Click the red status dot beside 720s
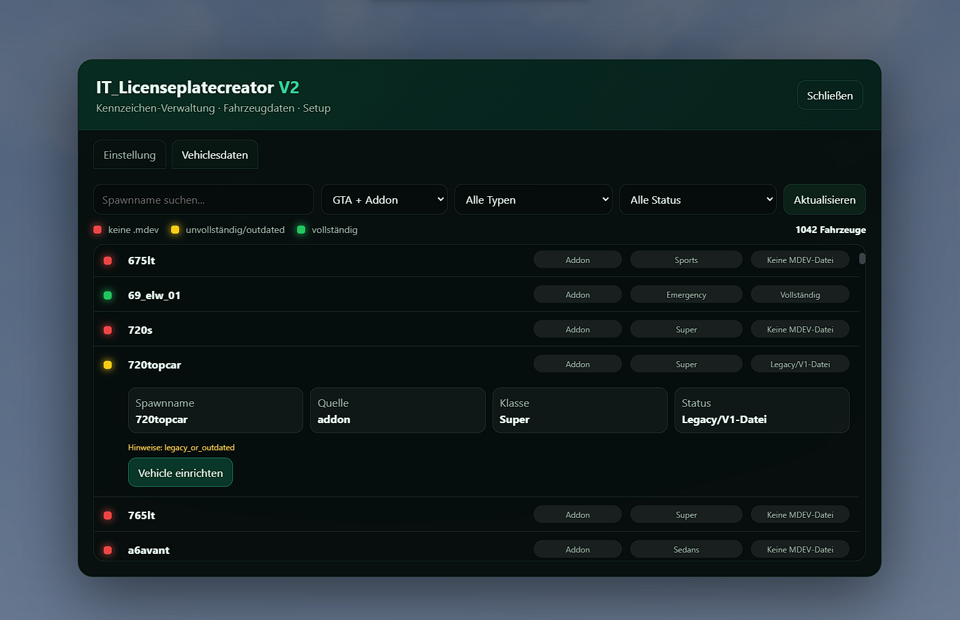Viewport: 960px width, 620px height. click(108, 330)
